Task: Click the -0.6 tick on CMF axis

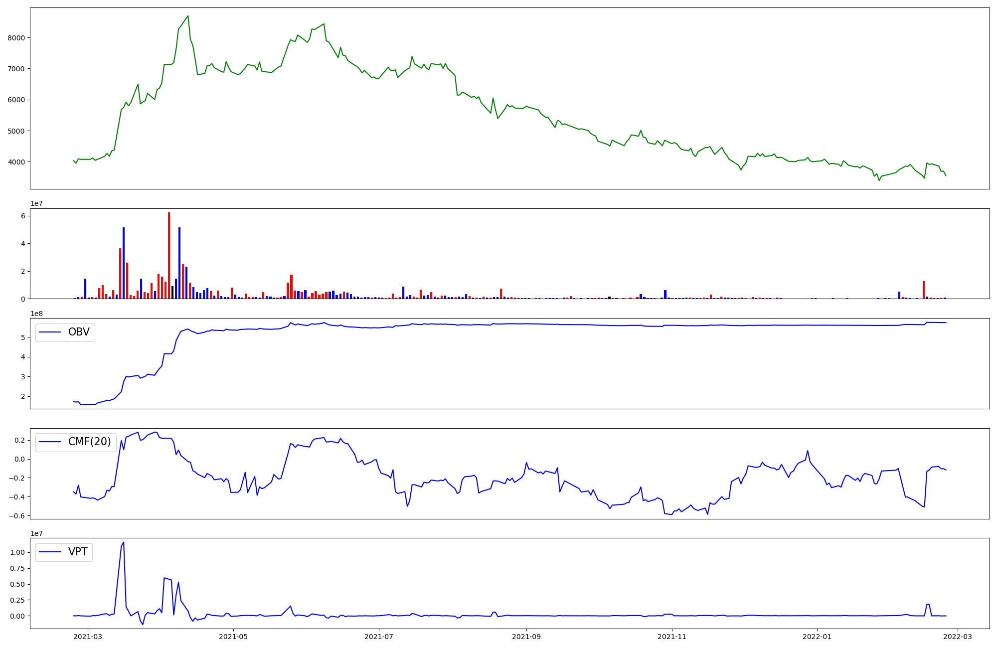Action: click(x=18, y=516)
